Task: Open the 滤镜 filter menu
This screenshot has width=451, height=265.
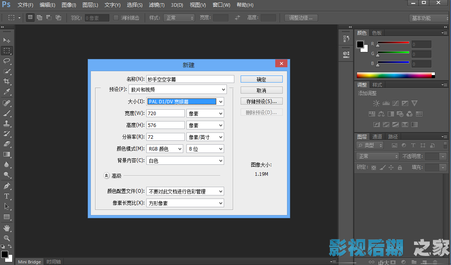Action: [157, 5]
